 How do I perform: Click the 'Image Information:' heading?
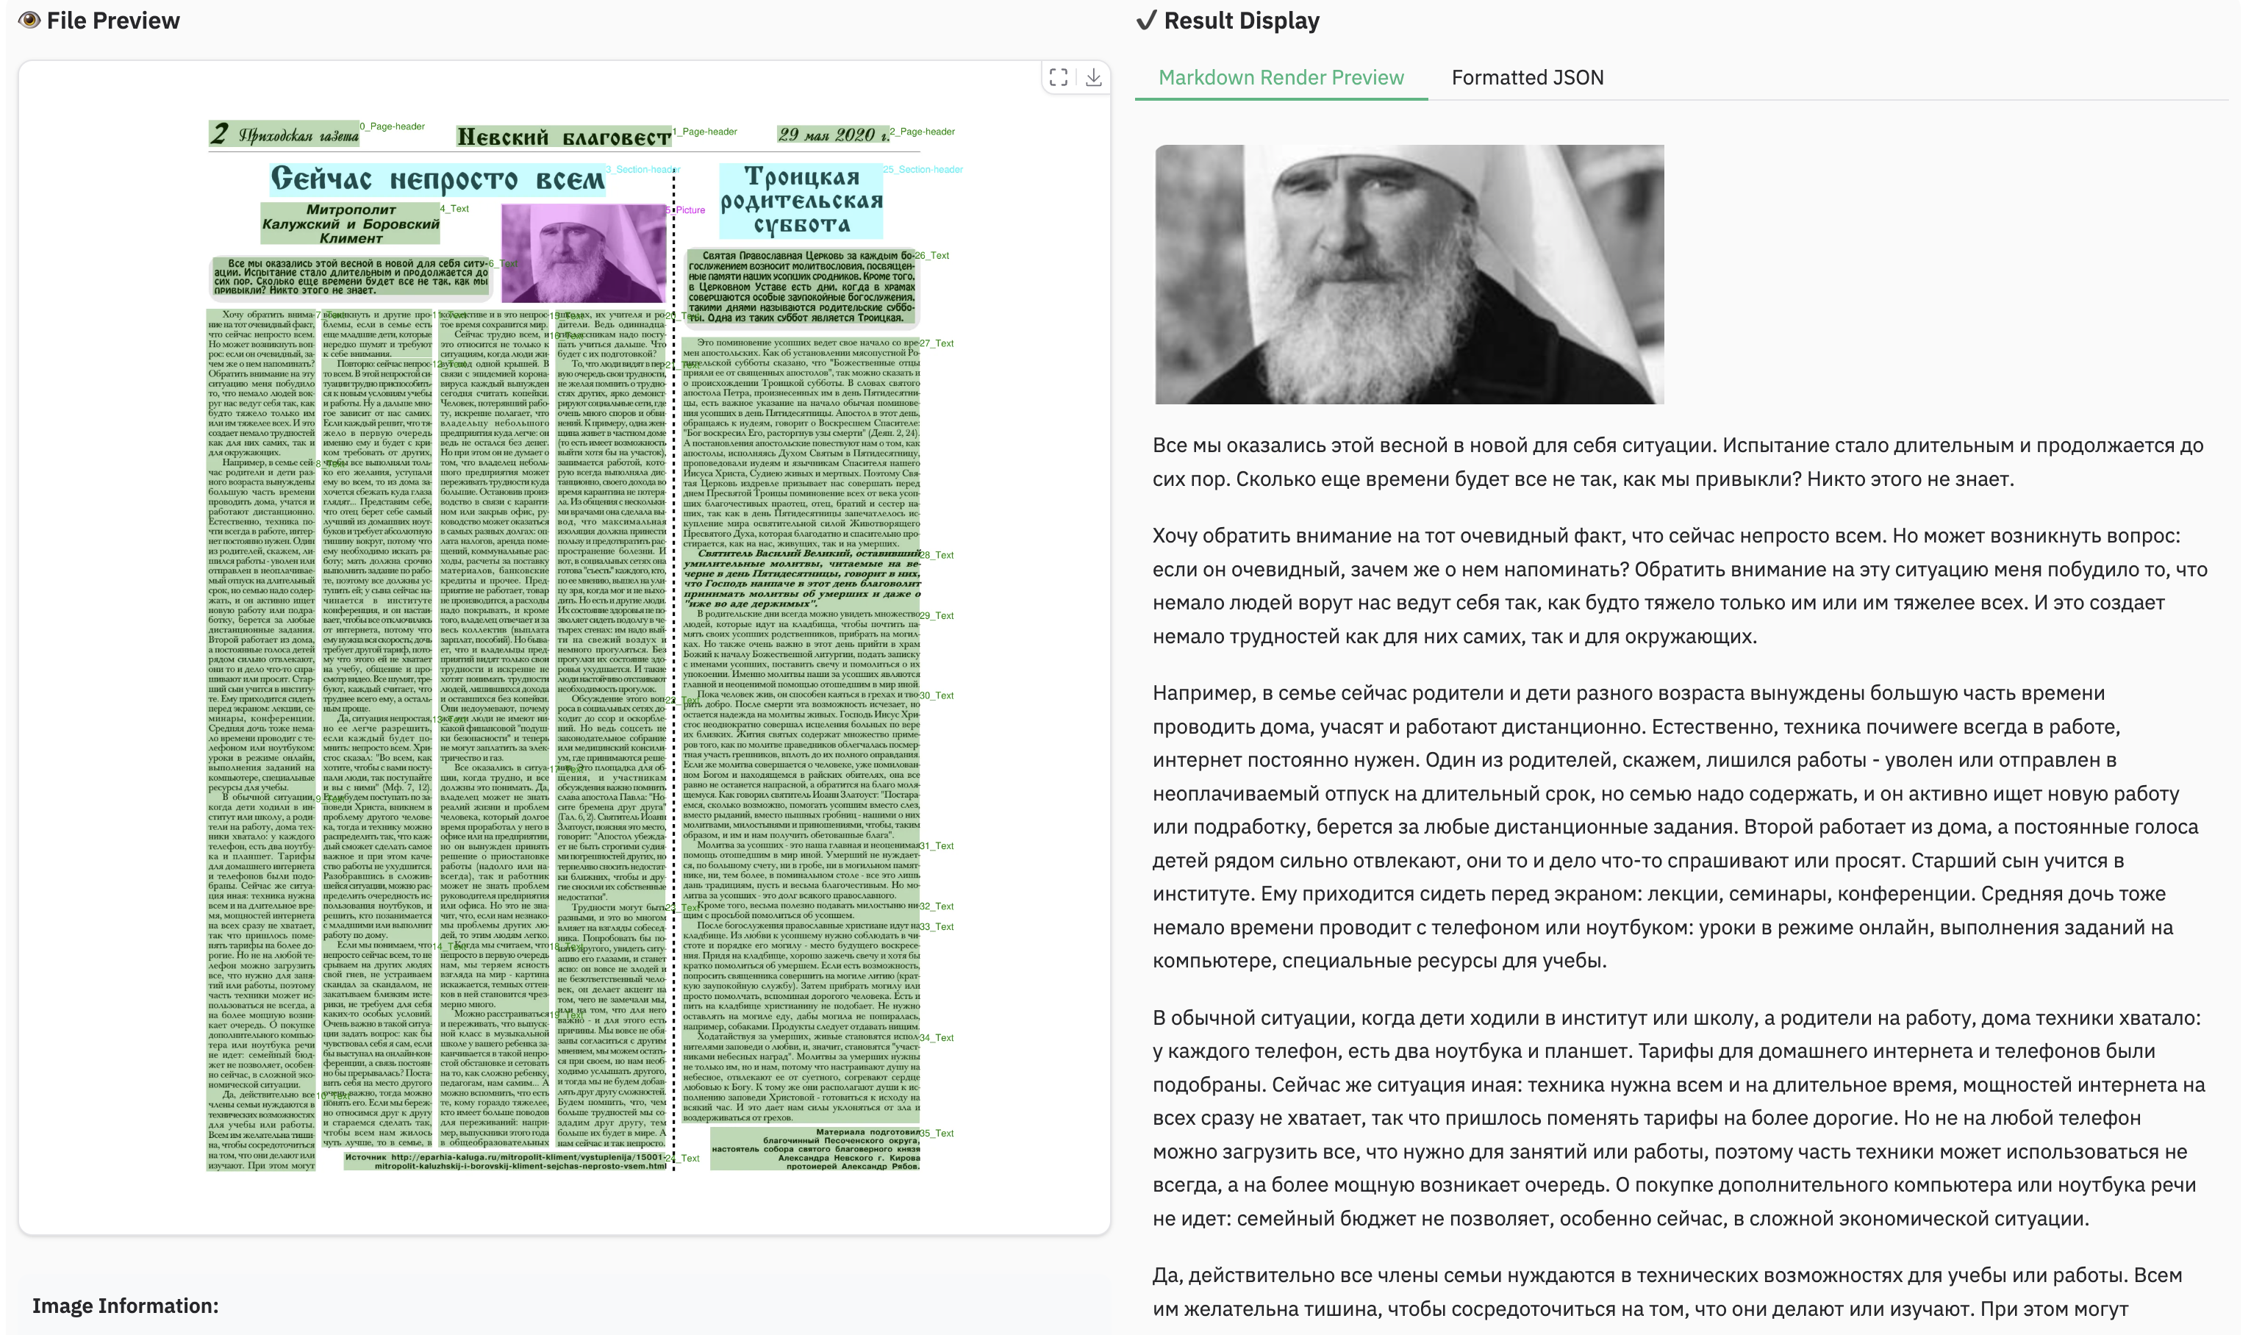click(x=125, y=1306)
